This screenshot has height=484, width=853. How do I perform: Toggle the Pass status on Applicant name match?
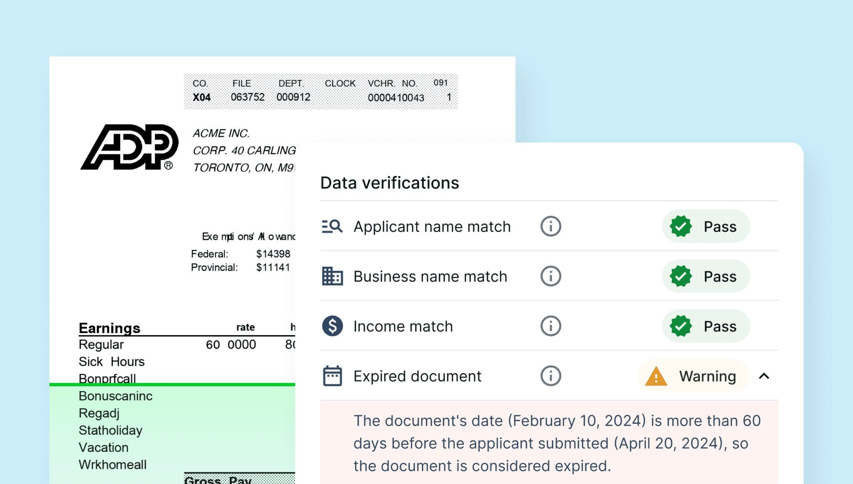pos(706,226)
